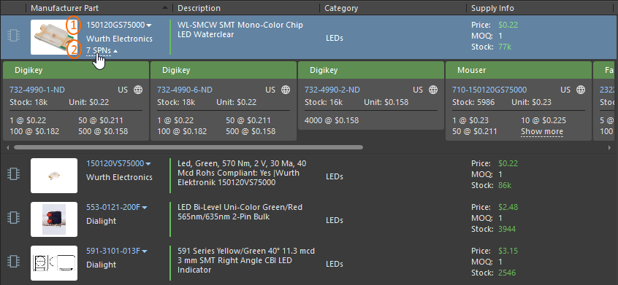Open supplier part link 732-4990-1-ND
Viewport: 618px width, 285px height.
coord(37,90)
